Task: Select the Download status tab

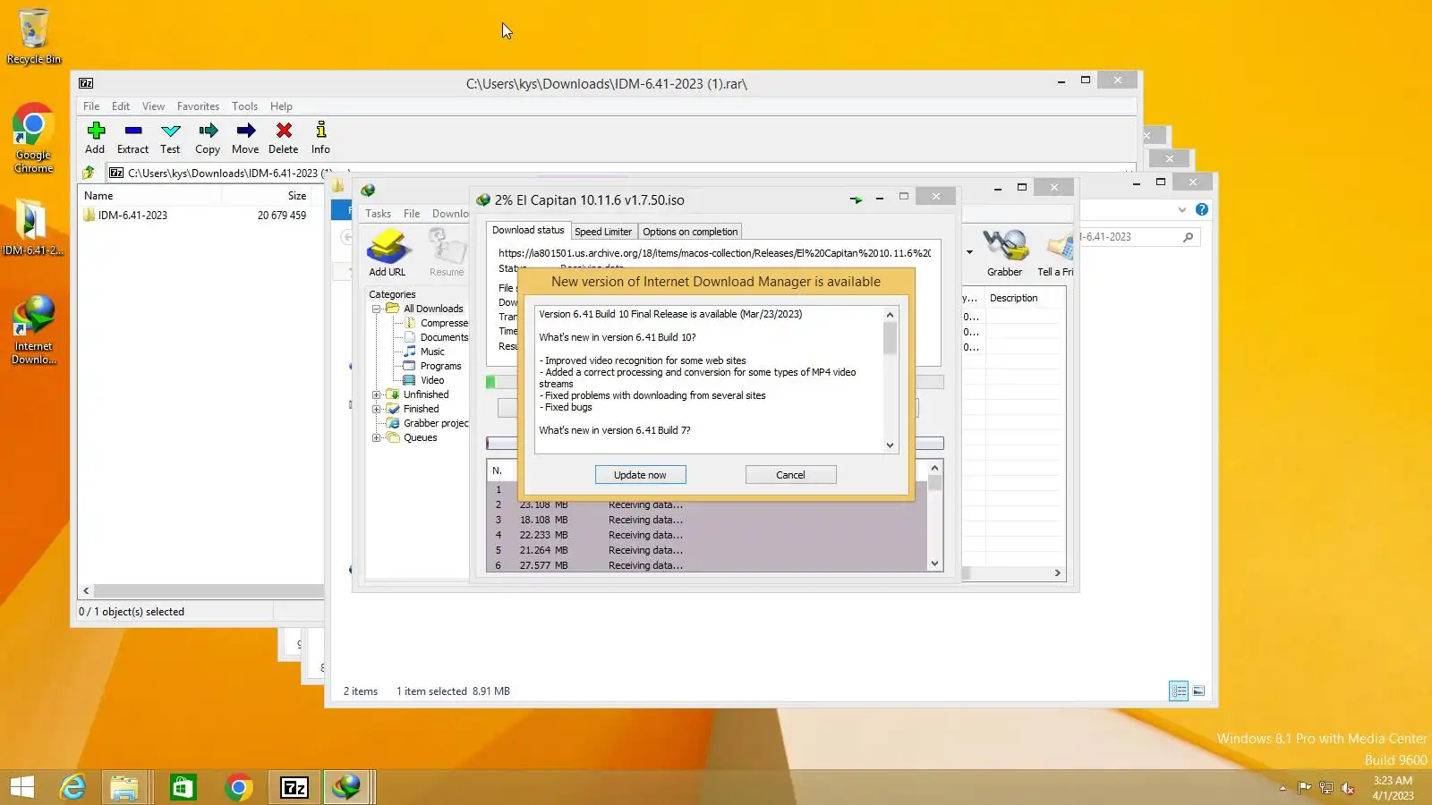Action: point(528,230)
